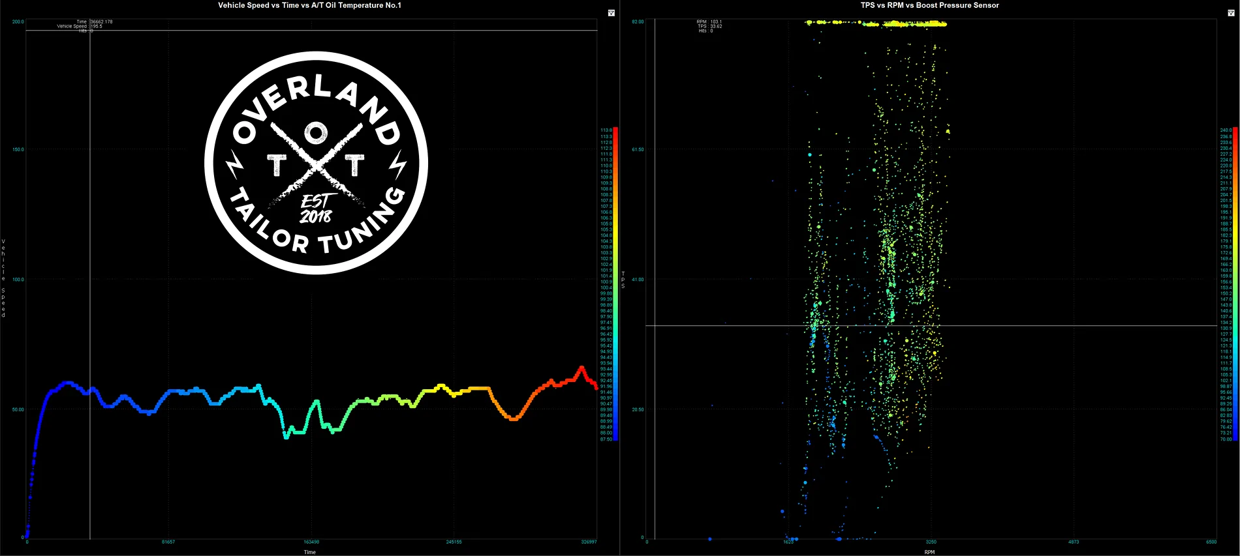Image resolution: width=1240 pixels, height=556 pixels.
Task: Click the vertical 'TPS' axis label
Action: click(623, 280)
